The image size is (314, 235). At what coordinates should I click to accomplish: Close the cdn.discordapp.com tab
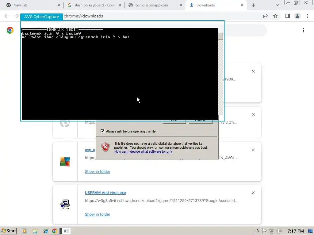point(181,5)
